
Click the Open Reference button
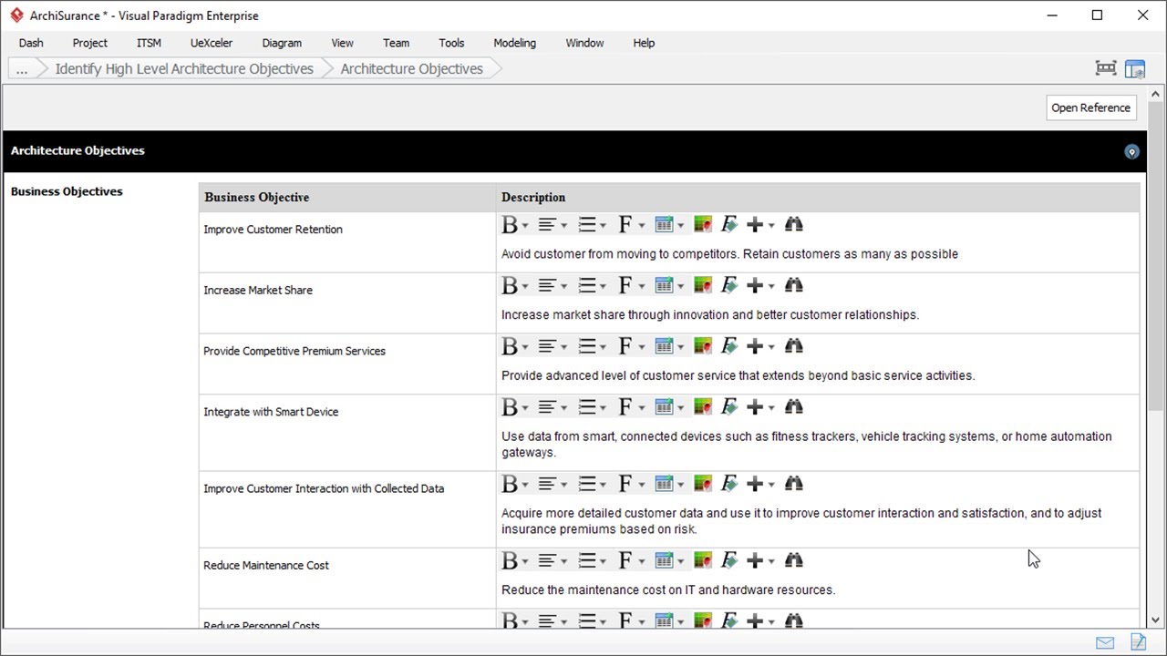1090,108
